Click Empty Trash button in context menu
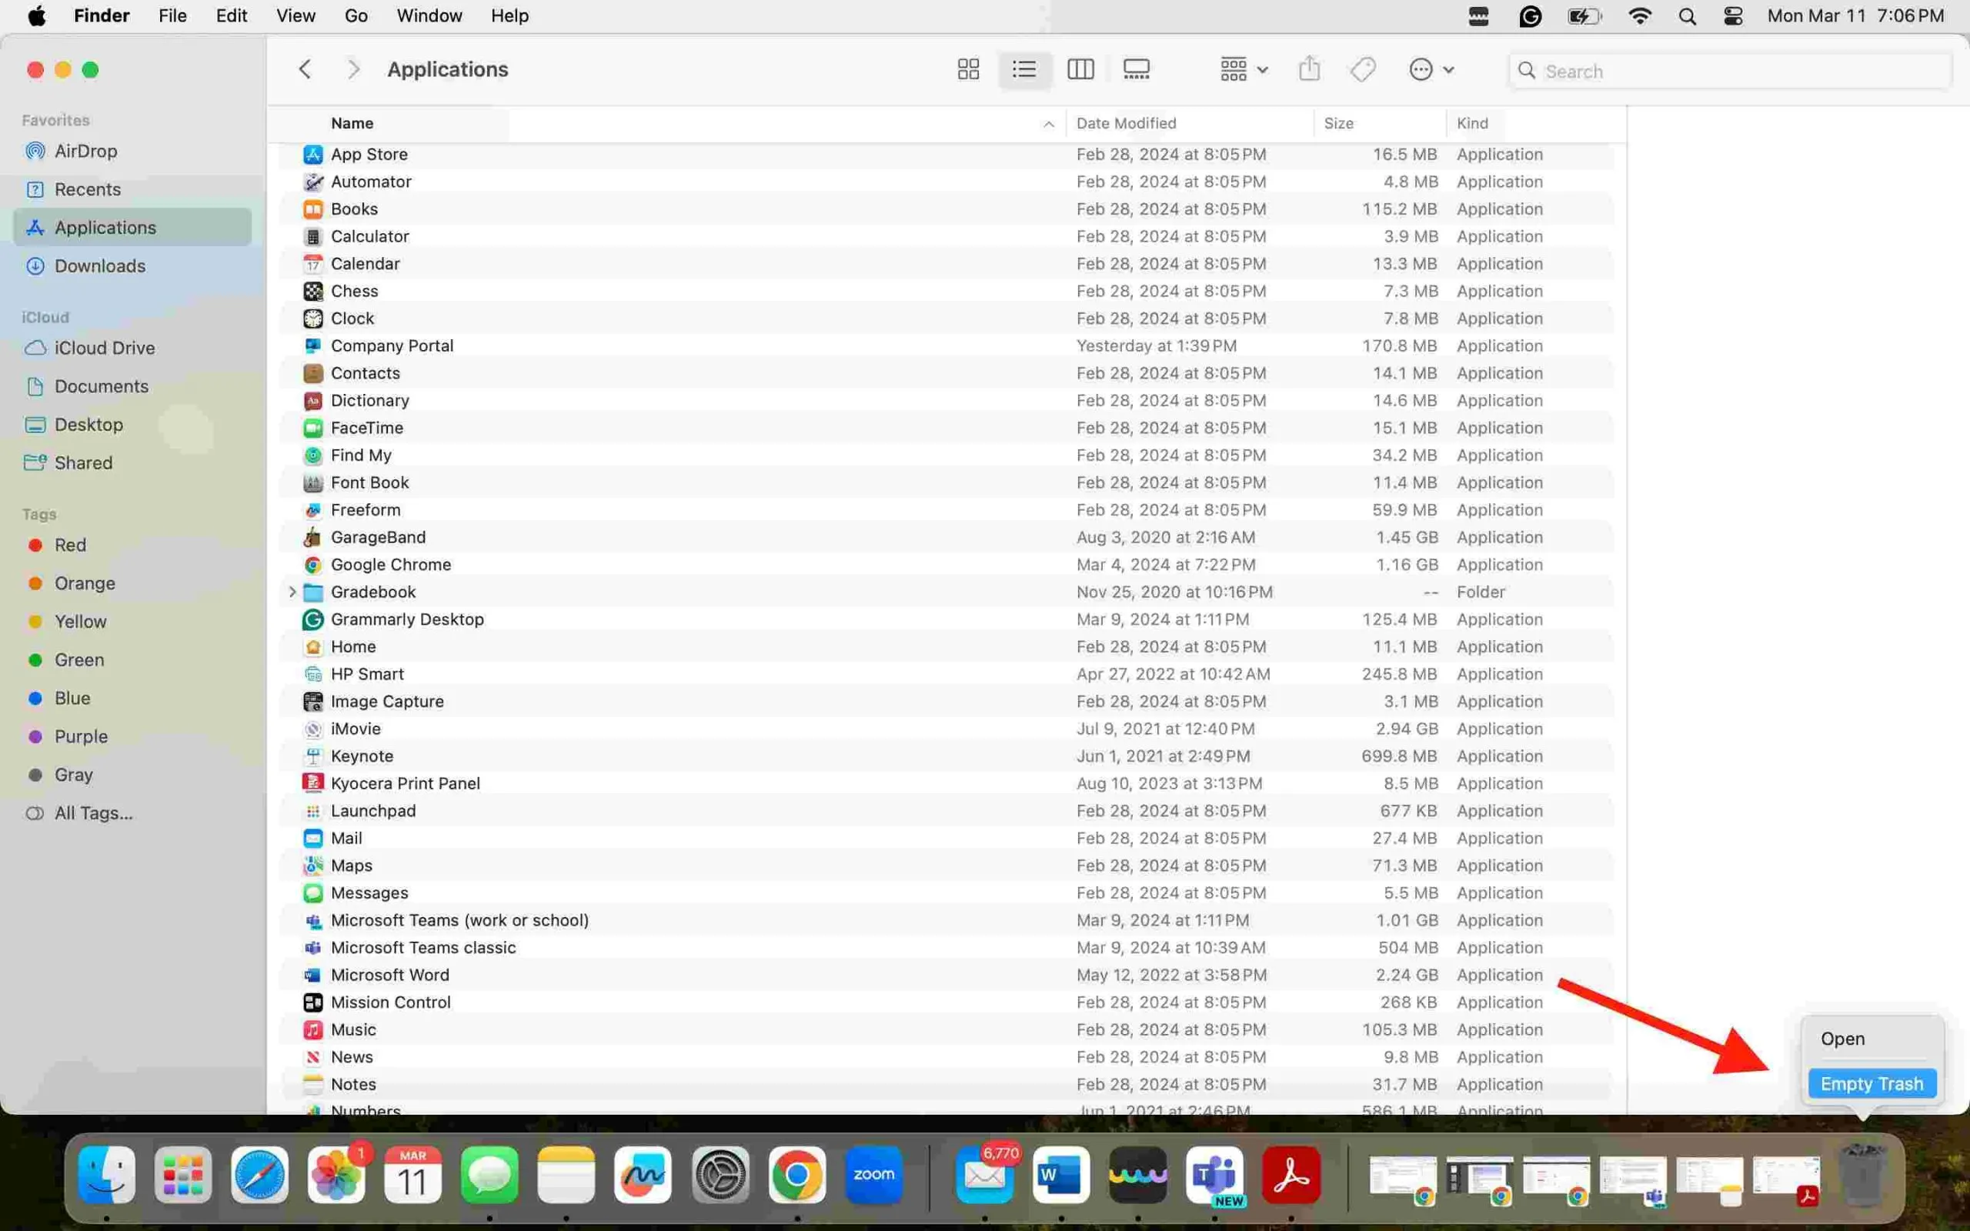 (1872, 1082)
